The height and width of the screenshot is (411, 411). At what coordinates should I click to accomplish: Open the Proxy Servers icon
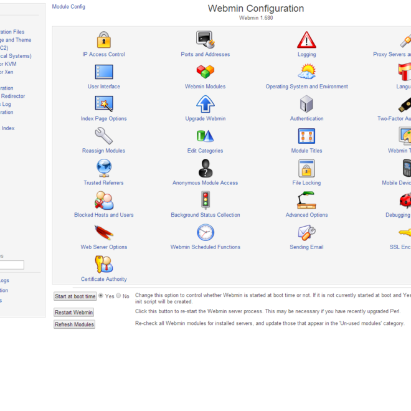[x=405, y=40]
